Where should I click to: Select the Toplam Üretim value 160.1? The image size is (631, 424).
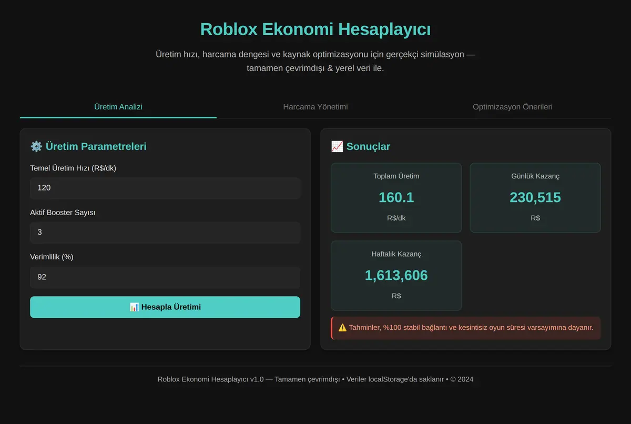[x=396, y=198]
